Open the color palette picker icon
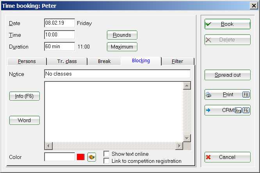 pyautogui.click(x=92, y=157)
